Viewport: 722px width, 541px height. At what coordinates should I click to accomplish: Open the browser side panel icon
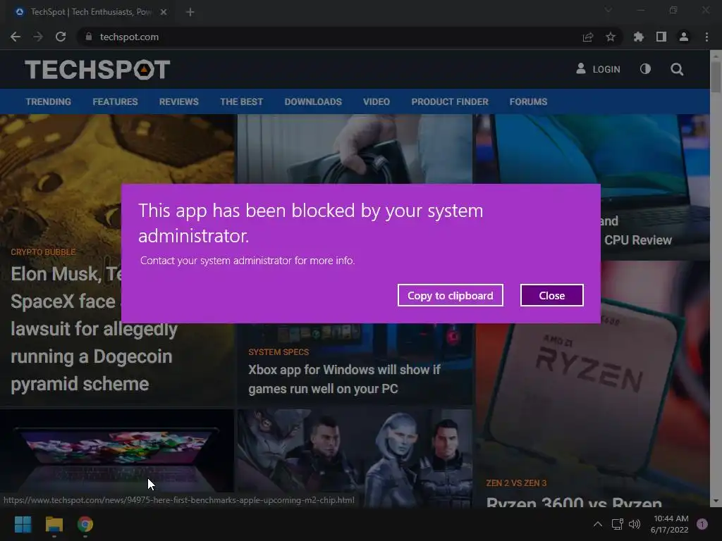(661, 37)
